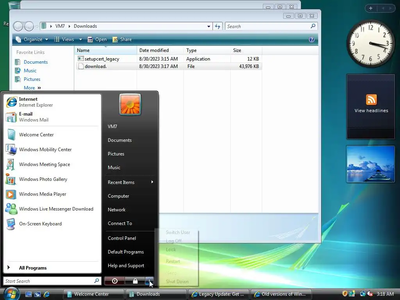Open Internet Explorer from Start menu
Image resolution: width=400 pixels, height=300 pixels.
52,102
